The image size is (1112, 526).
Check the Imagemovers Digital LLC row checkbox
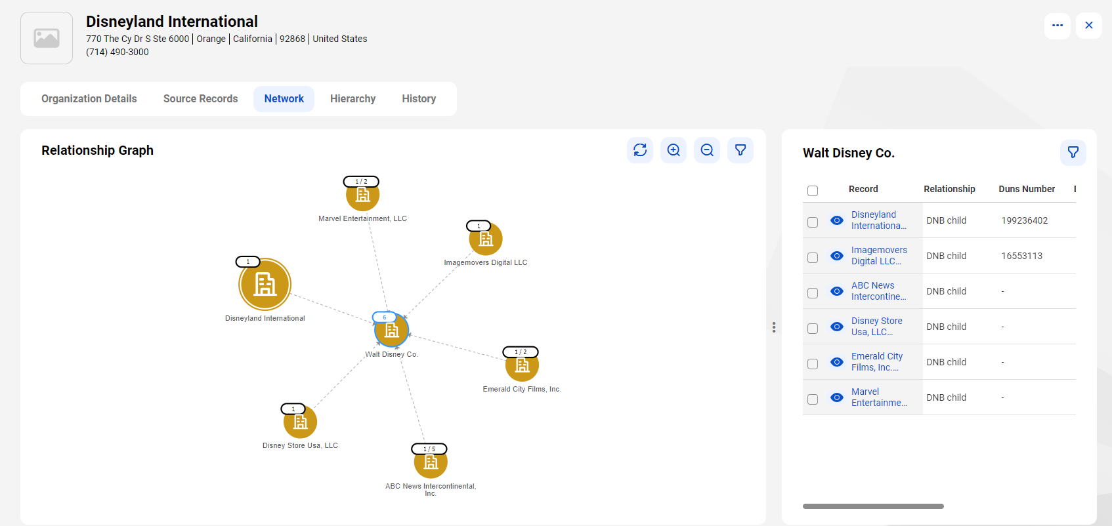[x=813, y=258]
